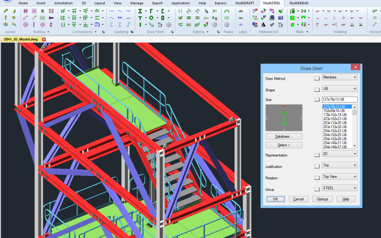Open the Shape dropdown showing UB

(340, 89)
